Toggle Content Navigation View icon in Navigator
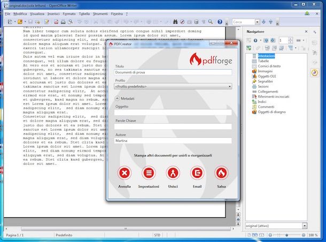The width and height of the screenshot is (326, 242). 249,48
